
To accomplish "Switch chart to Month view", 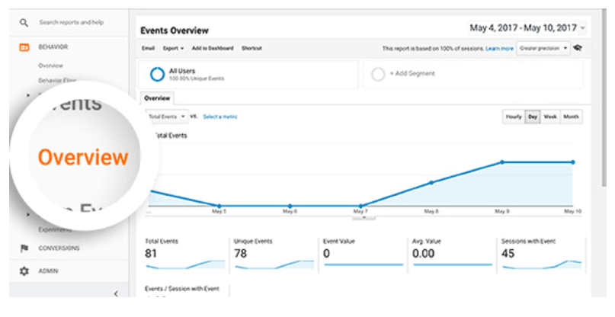I will point(571,117).
